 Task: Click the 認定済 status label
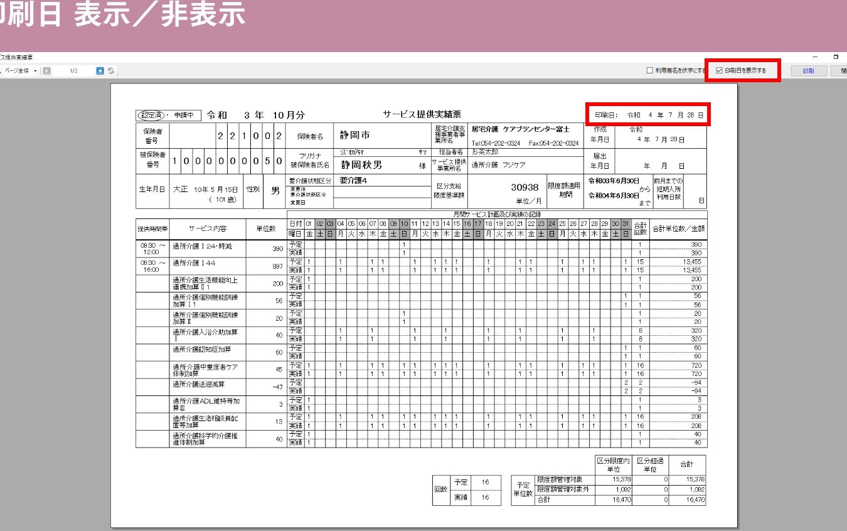[151, 115]
